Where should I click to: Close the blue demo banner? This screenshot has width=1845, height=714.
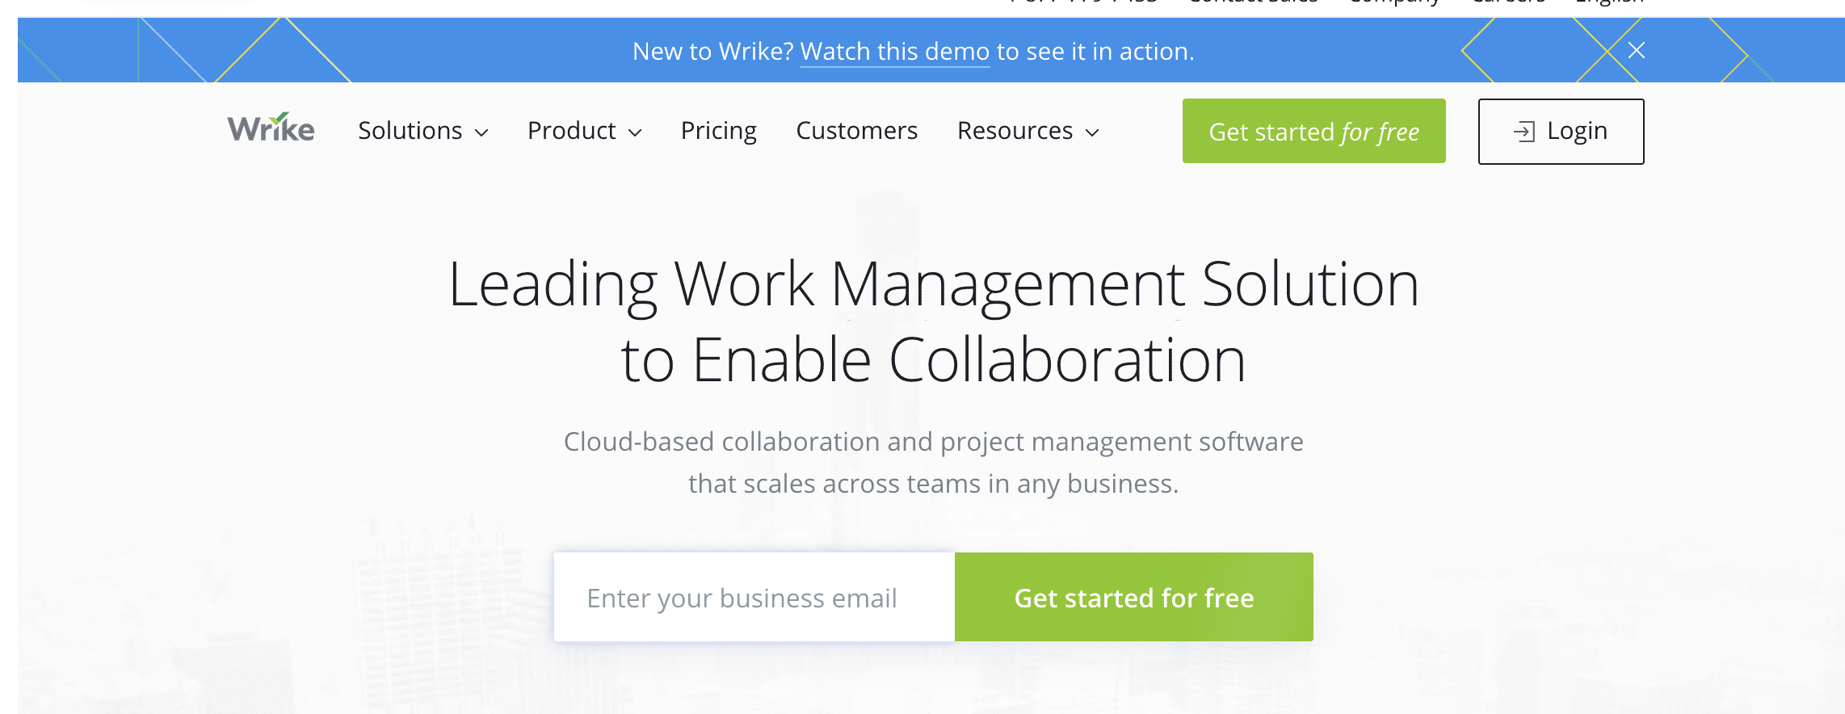[1637, 50]
